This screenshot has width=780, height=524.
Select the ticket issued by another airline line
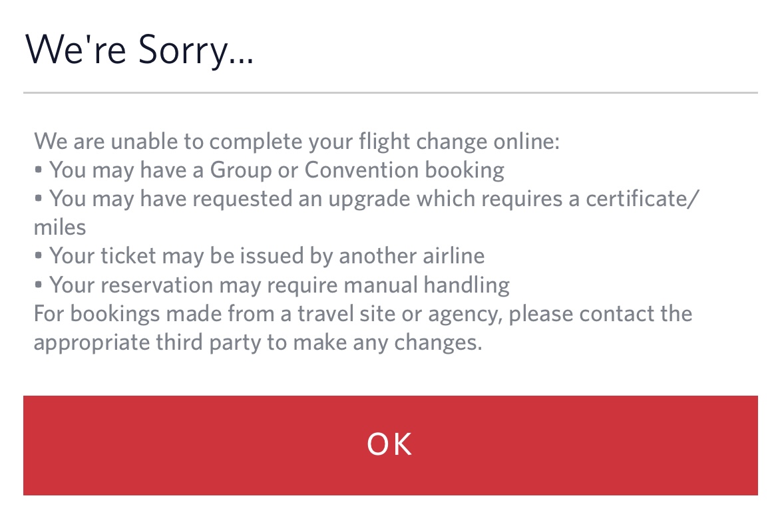(x=267, y=256)
